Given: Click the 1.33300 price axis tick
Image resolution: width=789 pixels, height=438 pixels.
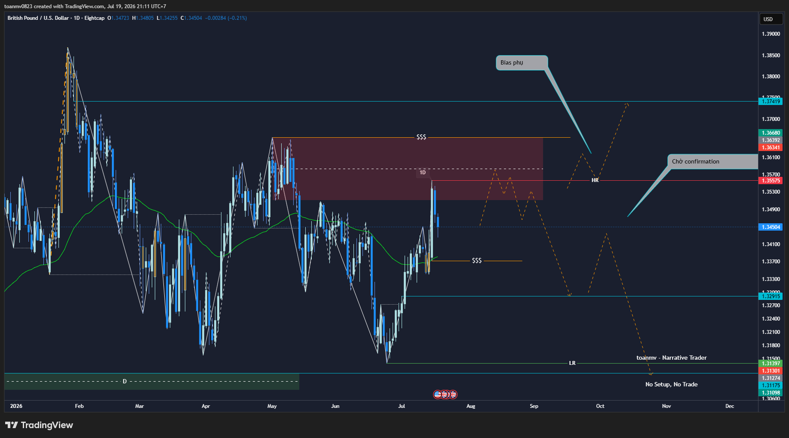Looking at the screenshot, I should tap(771, 279).
